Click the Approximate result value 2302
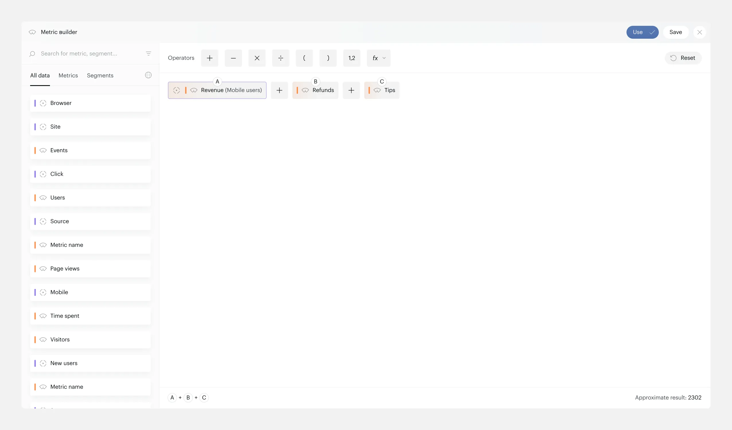This screenshot has width=732, height=430. (x=694, y=398)
